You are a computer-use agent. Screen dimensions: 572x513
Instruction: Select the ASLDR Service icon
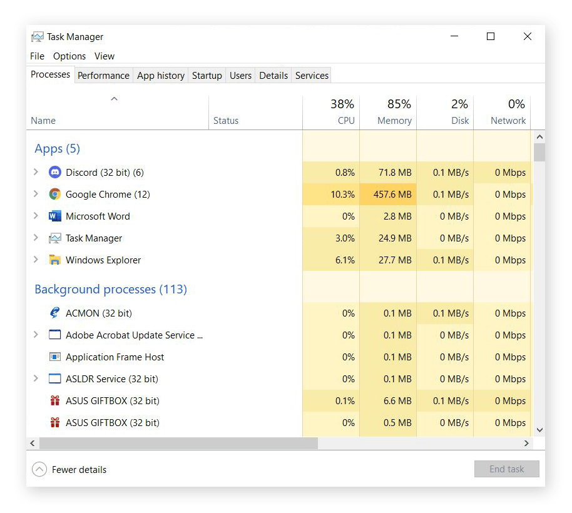click(x=54, y=378)
